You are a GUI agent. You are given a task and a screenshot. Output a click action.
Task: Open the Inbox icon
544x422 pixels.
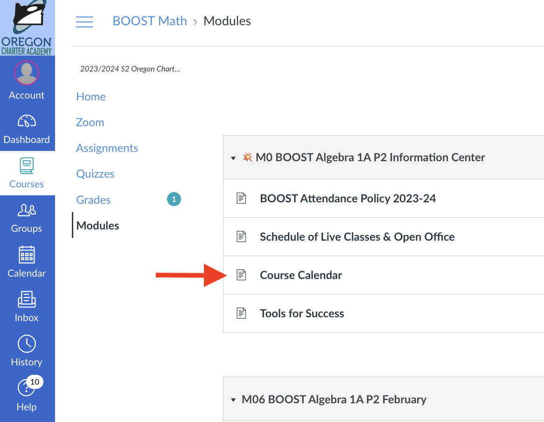pyautogui.click(x=27, y=299)
